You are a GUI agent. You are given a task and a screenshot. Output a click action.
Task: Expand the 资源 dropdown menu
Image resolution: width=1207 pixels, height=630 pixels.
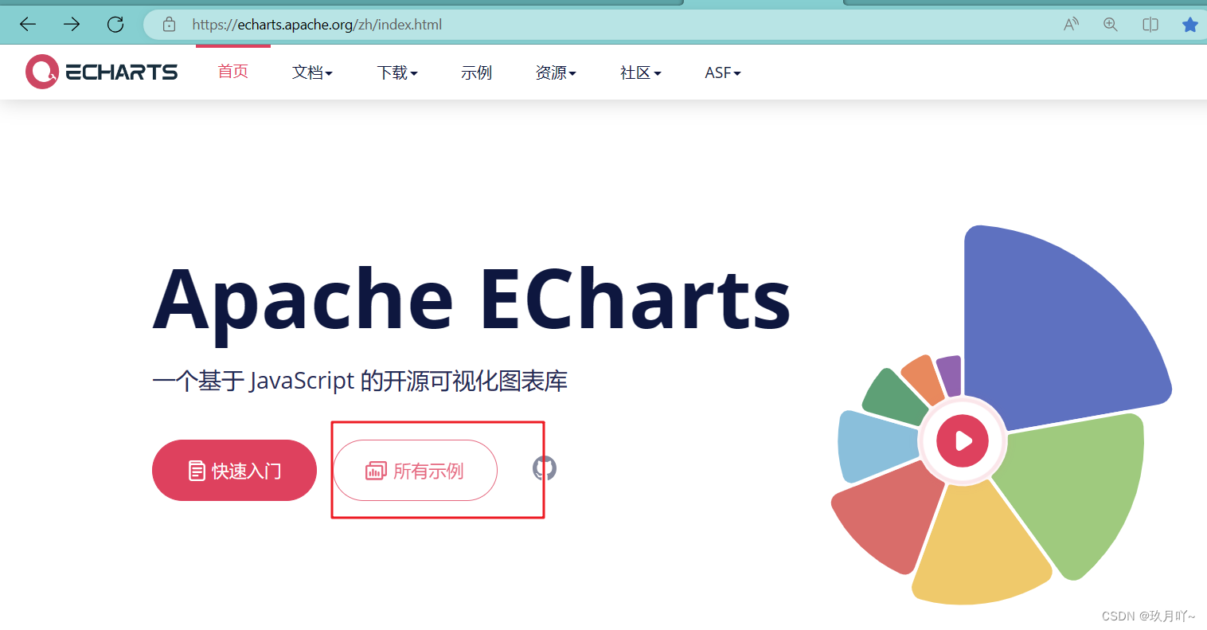556,72
